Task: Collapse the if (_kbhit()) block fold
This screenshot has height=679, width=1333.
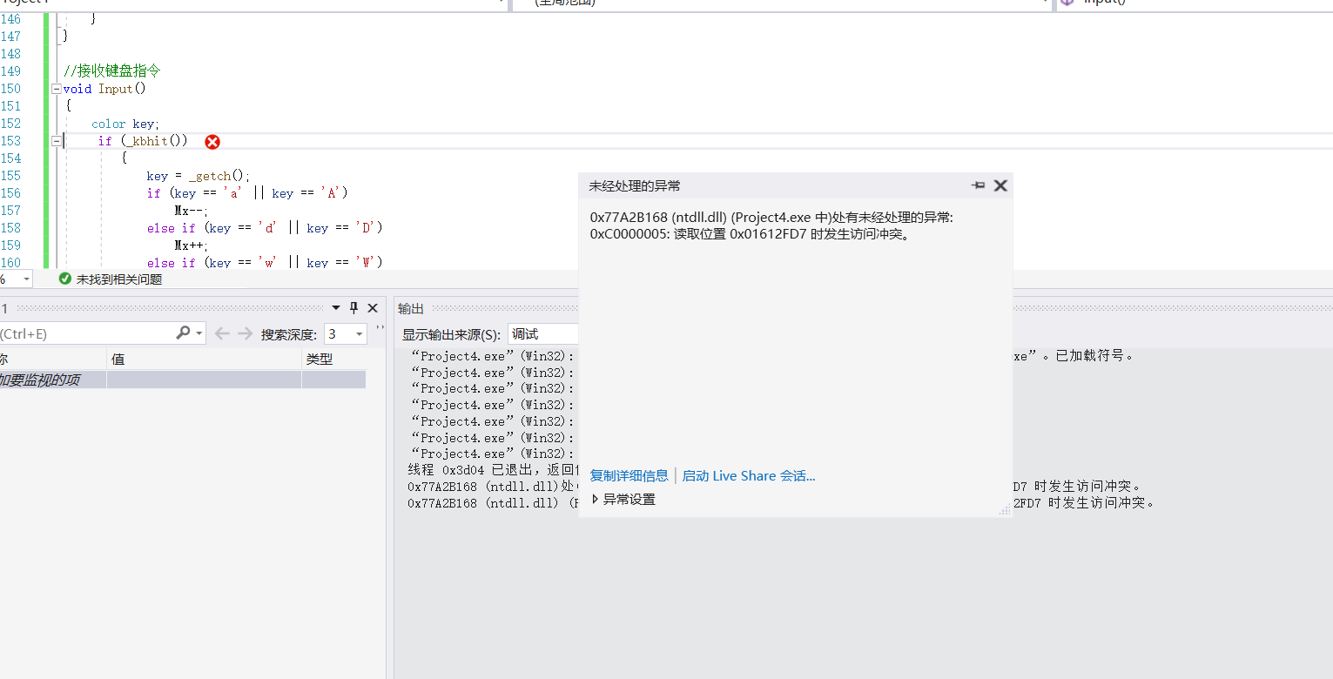Action: pos(57,141)
